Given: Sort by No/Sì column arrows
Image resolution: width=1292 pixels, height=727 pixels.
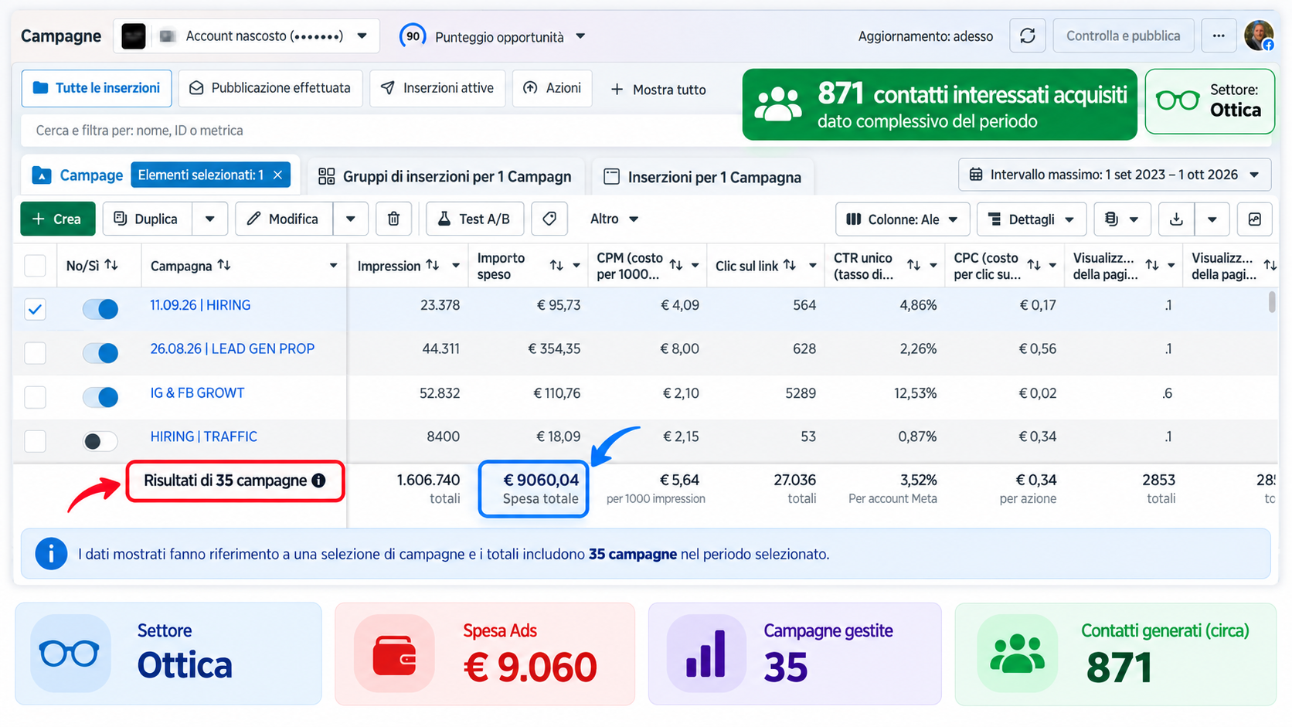Looking at the screenshot, I should (x=111, y=265).
